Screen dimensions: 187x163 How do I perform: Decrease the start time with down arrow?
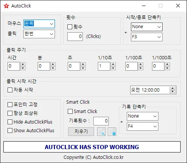[x=173, y=92]
